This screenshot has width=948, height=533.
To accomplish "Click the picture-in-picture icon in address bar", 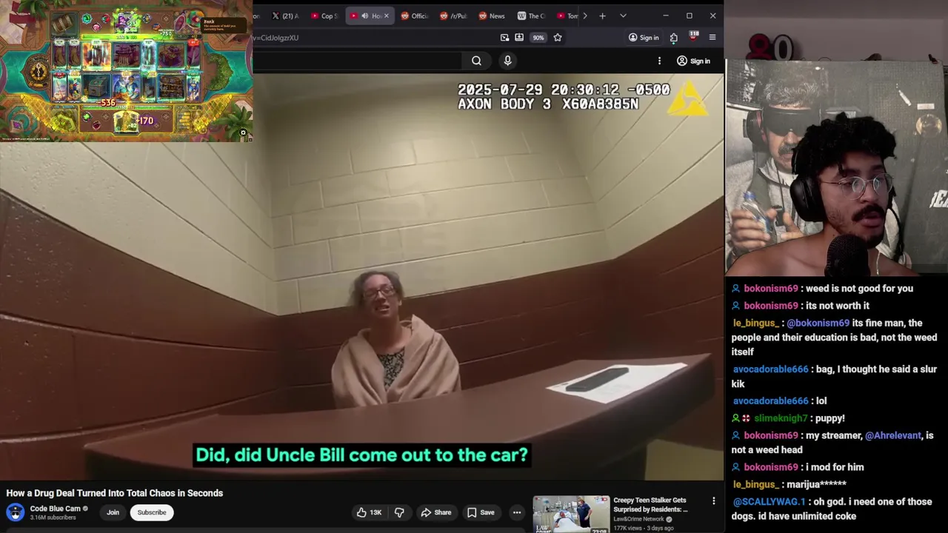I will [504, 38].
